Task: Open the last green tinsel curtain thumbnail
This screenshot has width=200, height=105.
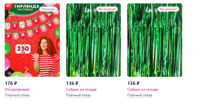Action: point(155,40)
